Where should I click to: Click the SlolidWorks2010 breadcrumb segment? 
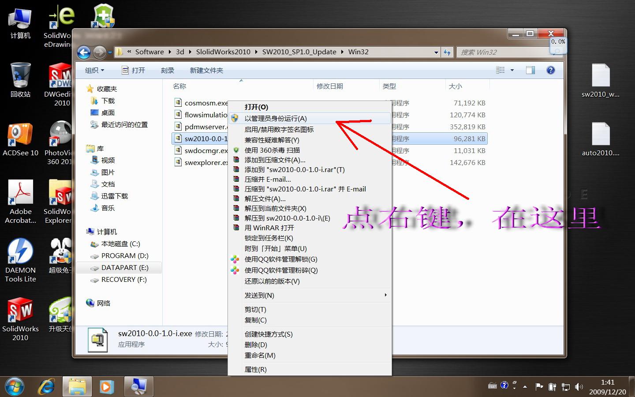pyautogui.click(x=223, y=52)
